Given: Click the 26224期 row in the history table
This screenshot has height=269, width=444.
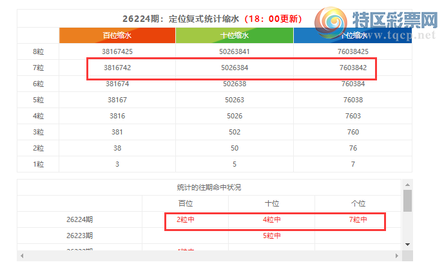Looking at the screenshot, I should point(209,219).
